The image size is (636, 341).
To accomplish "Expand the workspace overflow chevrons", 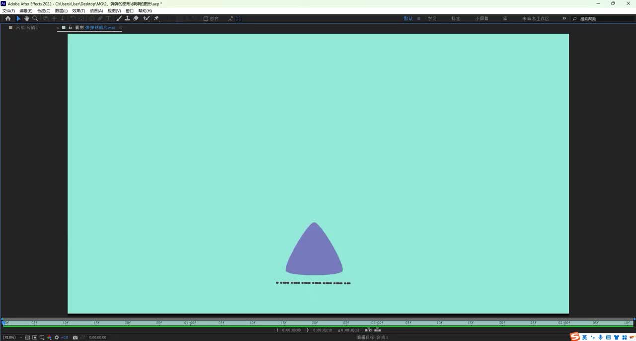I will (x=564, y=18).
